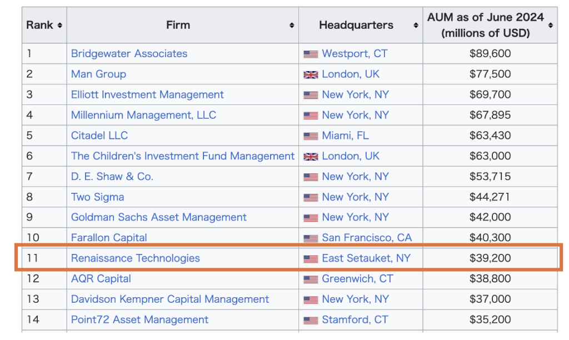Click the Greenwich, CT headquarters link
The width and height of the screenshot is (569, 340).
pos(357,279)
